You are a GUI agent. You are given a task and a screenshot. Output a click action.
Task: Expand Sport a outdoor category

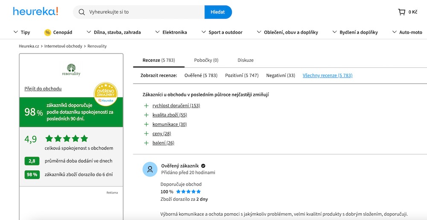(x=221, y=32)
